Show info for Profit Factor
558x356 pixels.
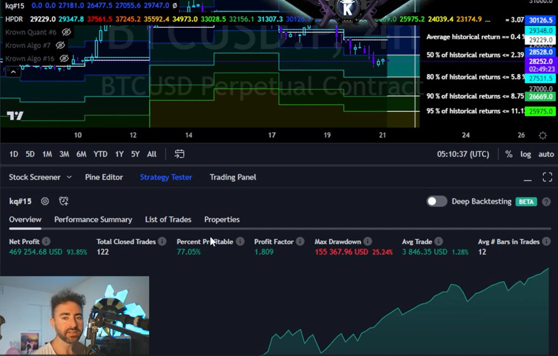pos(300,242)
